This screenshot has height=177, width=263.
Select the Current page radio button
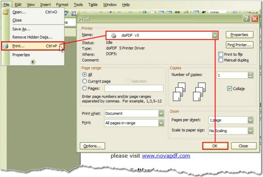pos(85,81)
